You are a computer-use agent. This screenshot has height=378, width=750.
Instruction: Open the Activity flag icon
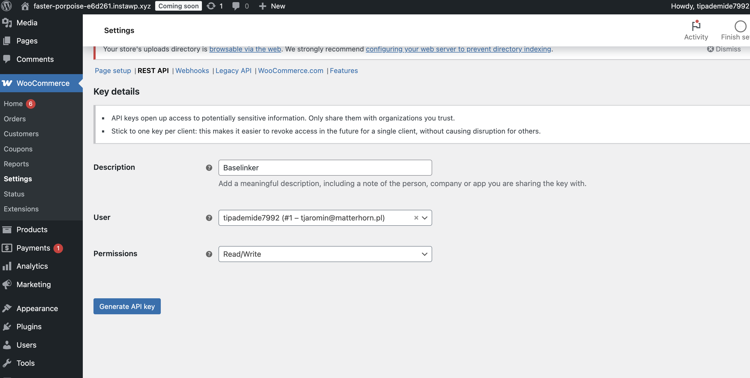pyautogui.click(x=696, y=26)
